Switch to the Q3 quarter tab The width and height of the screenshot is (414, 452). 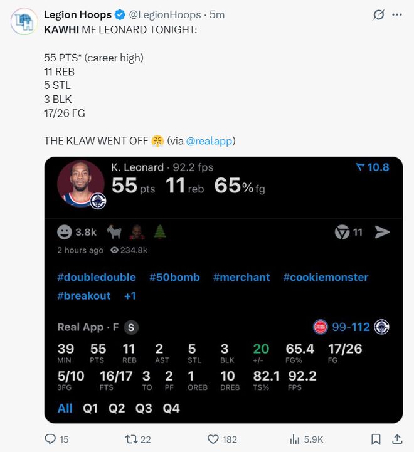click(x=144, y=408)
